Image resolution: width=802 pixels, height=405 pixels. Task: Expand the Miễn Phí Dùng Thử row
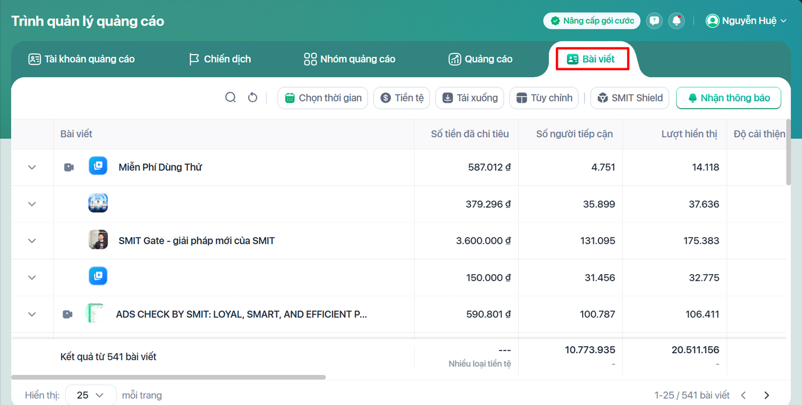32,167
